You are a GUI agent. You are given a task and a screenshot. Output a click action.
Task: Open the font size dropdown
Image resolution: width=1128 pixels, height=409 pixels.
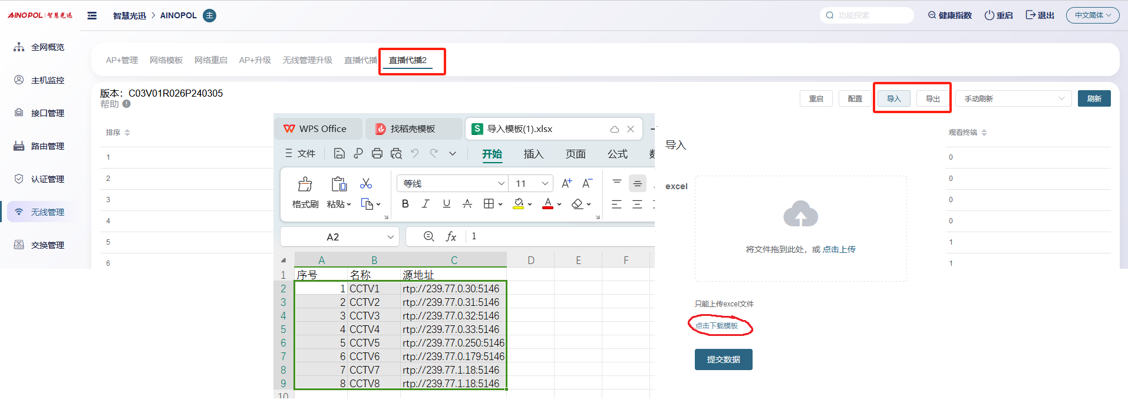(x=545, y=184)
